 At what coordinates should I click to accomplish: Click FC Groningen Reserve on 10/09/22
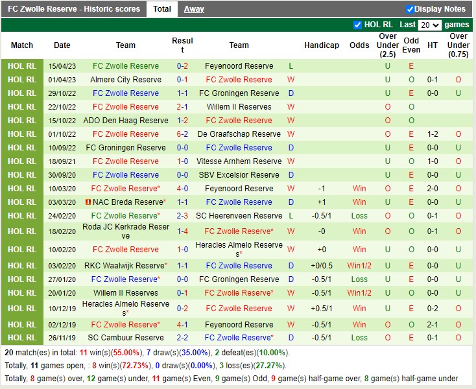126,147
